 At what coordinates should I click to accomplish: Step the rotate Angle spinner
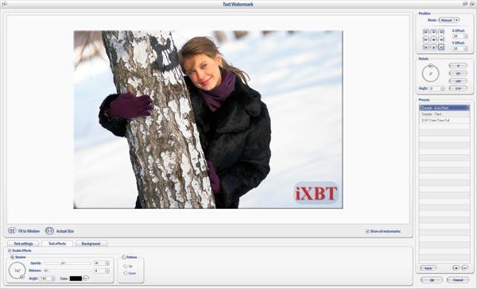pyautogui.click(x=443, y=88)
